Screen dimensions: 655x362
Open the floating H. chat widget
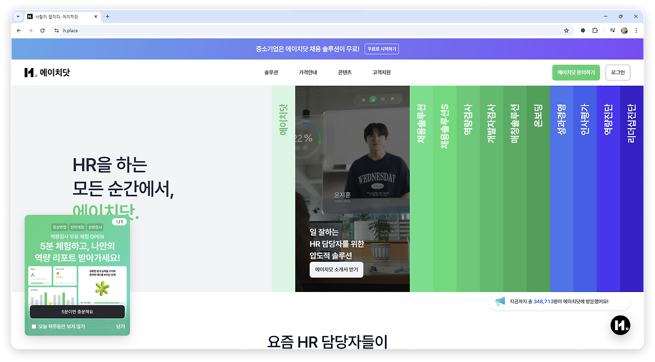tap(620, 325)
